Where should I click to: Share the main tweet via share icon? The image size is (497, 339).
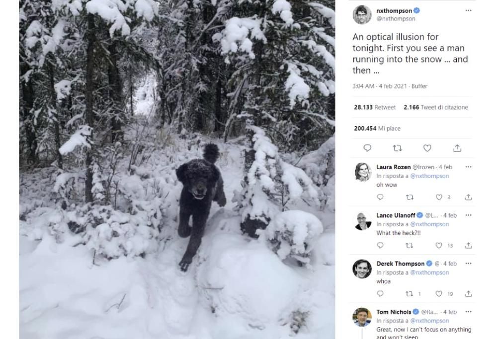click(457, 148)
